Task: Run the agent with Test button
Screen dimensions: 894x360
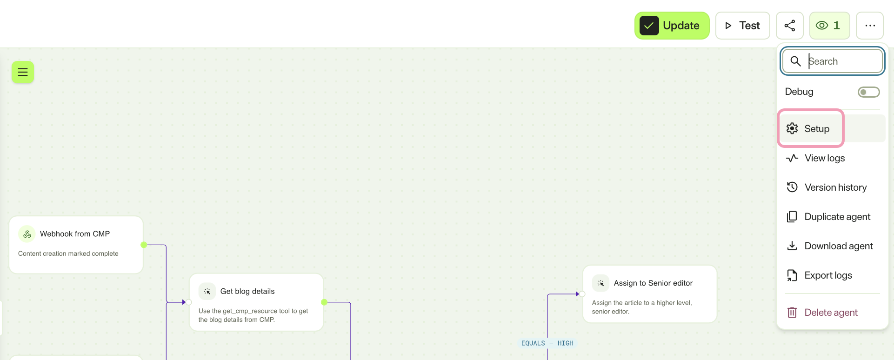Action: pos(742,26)
